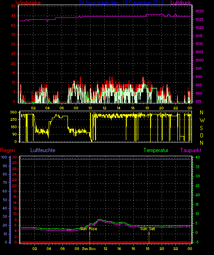Click the 990 value on the pressure axis
Image resolution: width=214 pixels, height=255 pixels.
point(199,77)
